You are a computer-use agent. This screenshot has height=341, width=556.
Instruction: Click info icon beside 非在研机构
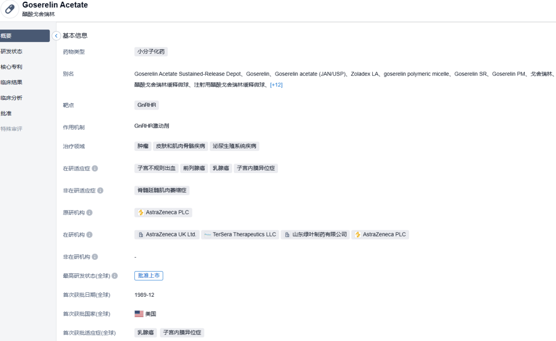click(x=95, y=257)
